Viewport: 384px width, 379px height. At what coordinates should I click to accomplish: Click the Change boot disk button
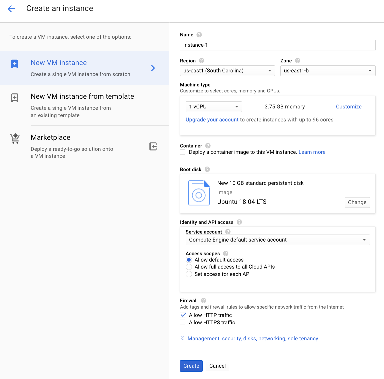point(357,203)
